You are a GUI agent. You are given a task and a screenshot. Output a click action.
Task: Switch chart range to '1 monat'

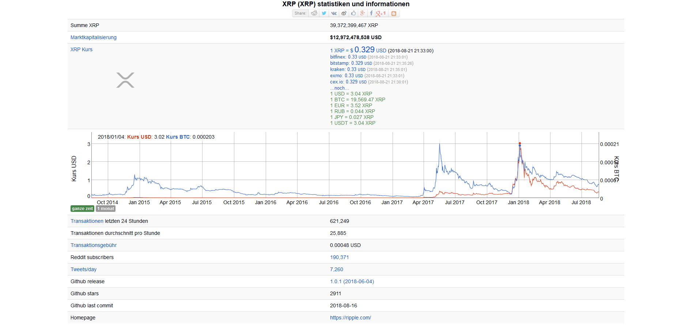(106, 209)
